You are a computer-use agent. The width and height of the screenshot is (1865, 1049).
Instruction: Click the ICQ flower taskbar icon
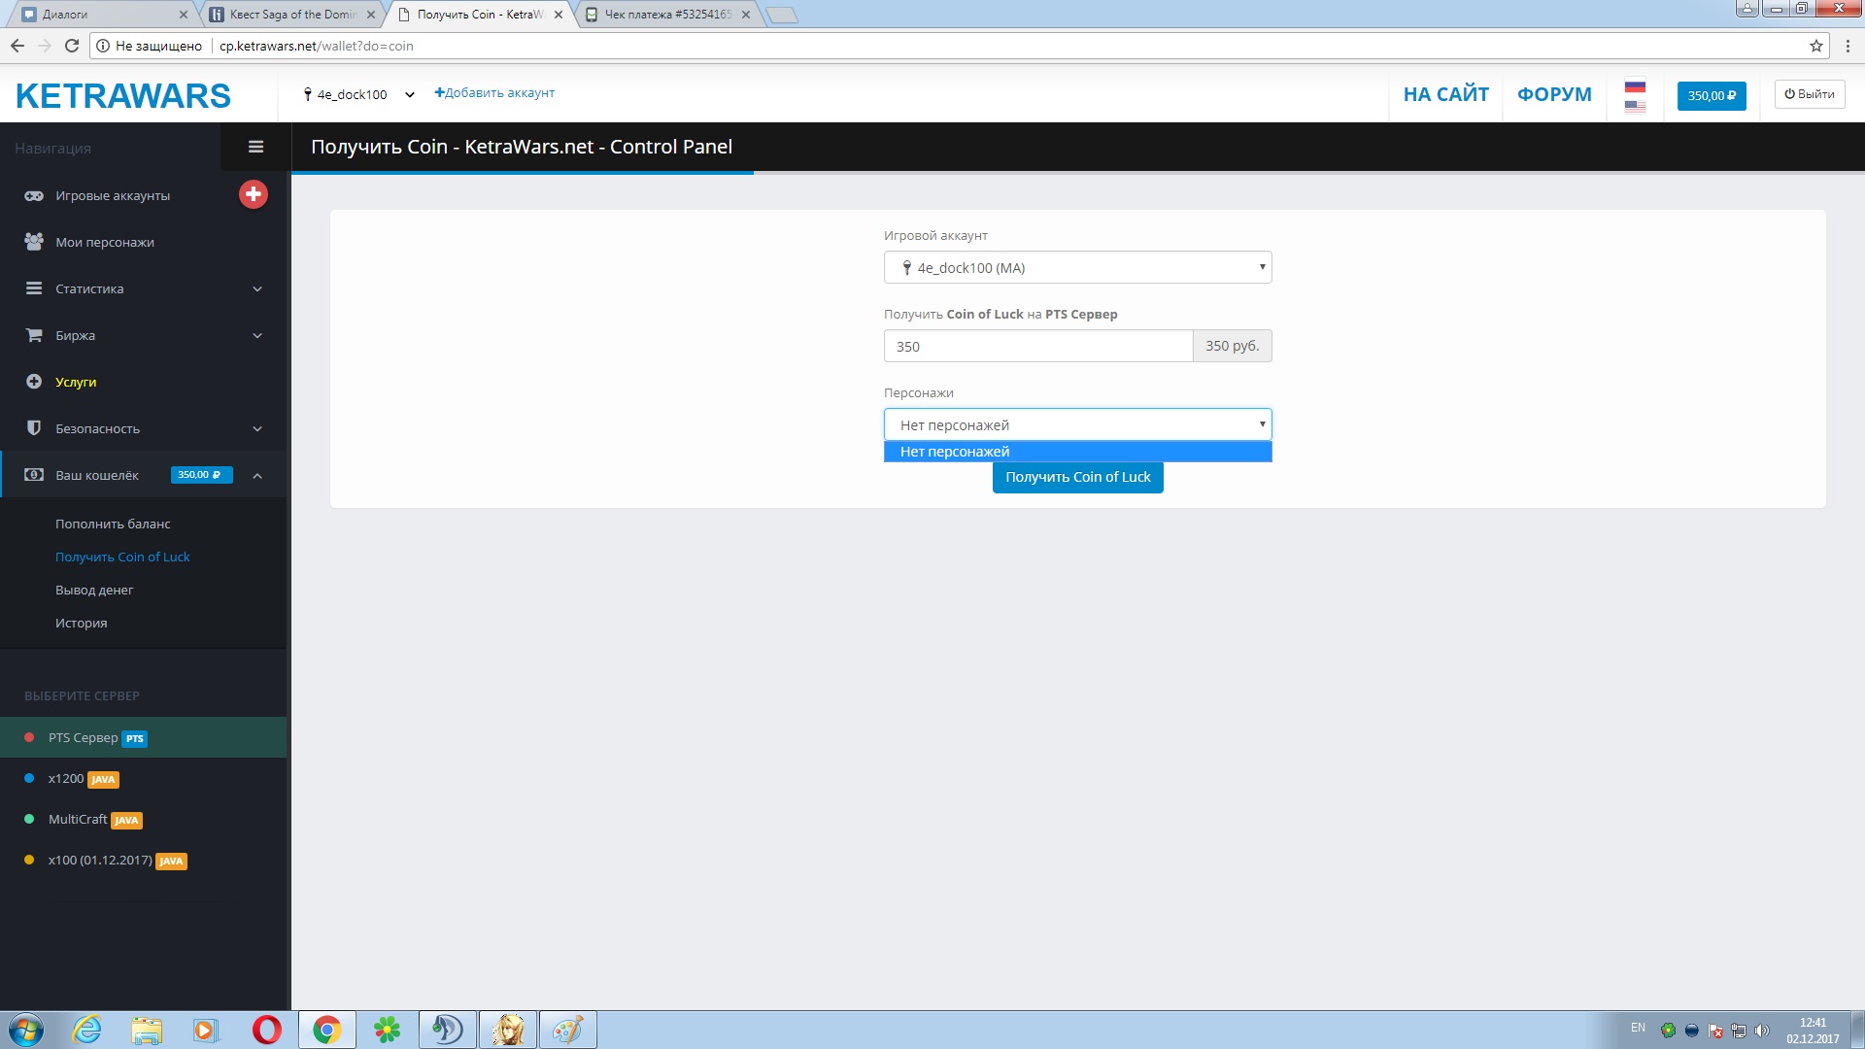tap(387, 1030)
